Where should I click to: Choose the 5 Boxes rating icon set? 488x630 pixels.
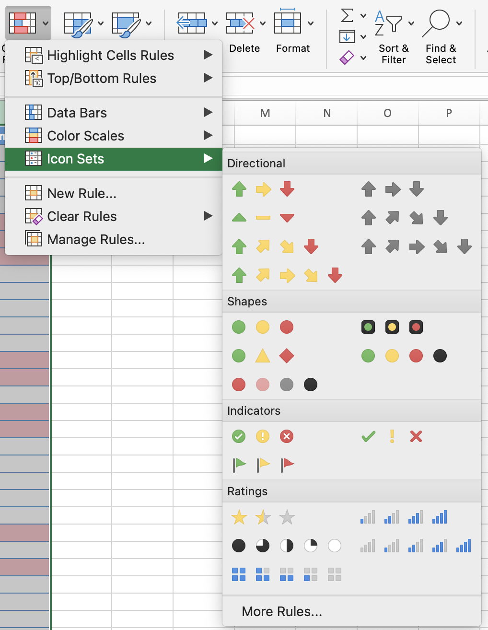tap(286, 574)
